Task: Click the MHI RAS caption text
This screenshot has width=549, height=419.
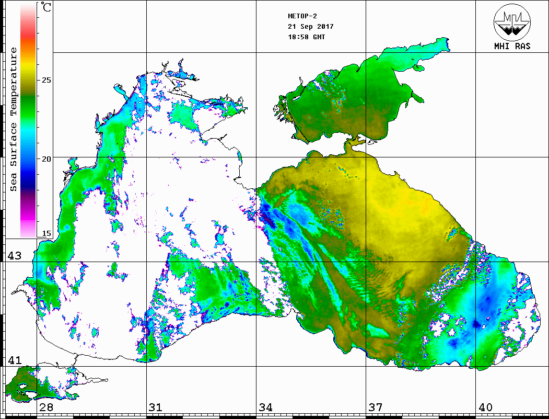Action: (512, 46)
